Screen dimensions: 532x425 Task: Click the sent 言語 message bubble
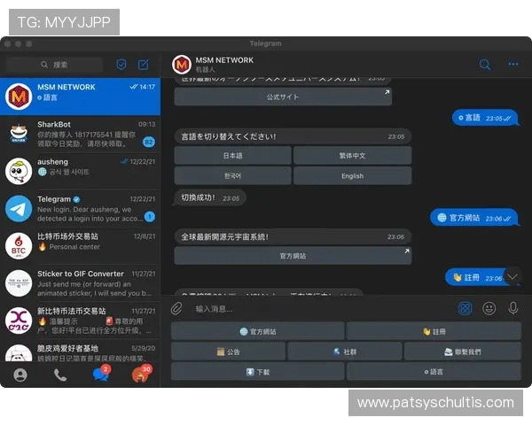coord(486,118)
